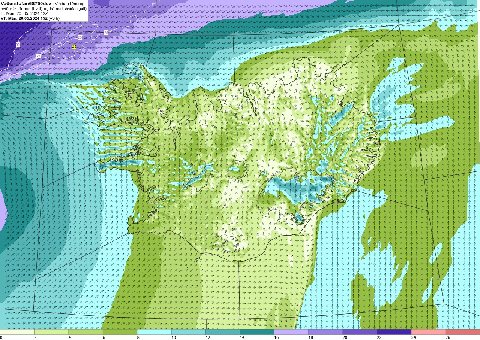
Task: Click the legend scale value "22"
Action: [379, 337]
